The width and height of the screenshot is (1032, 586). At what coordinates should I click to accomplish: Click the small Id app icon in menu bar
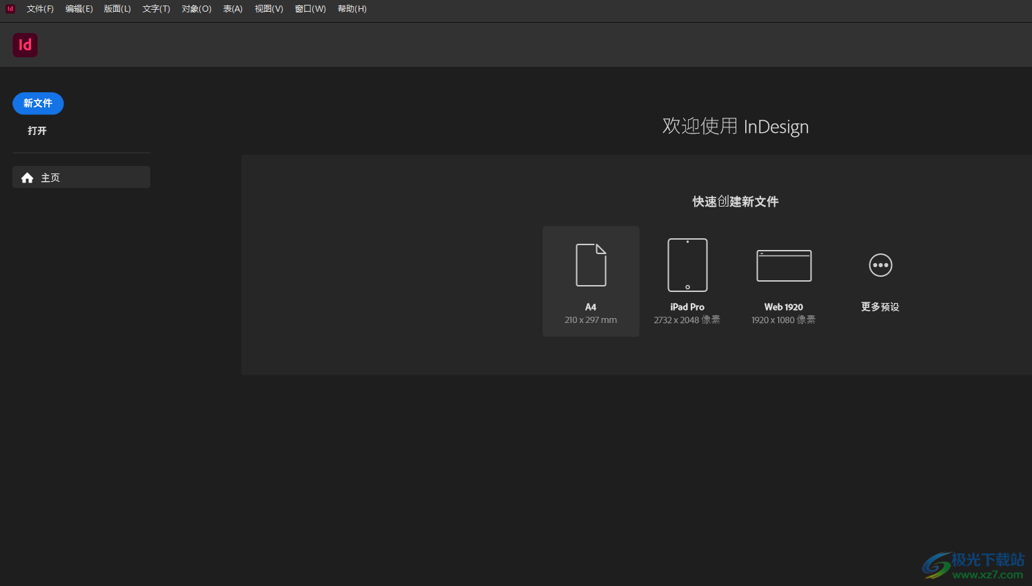click(x=10, y=9)
